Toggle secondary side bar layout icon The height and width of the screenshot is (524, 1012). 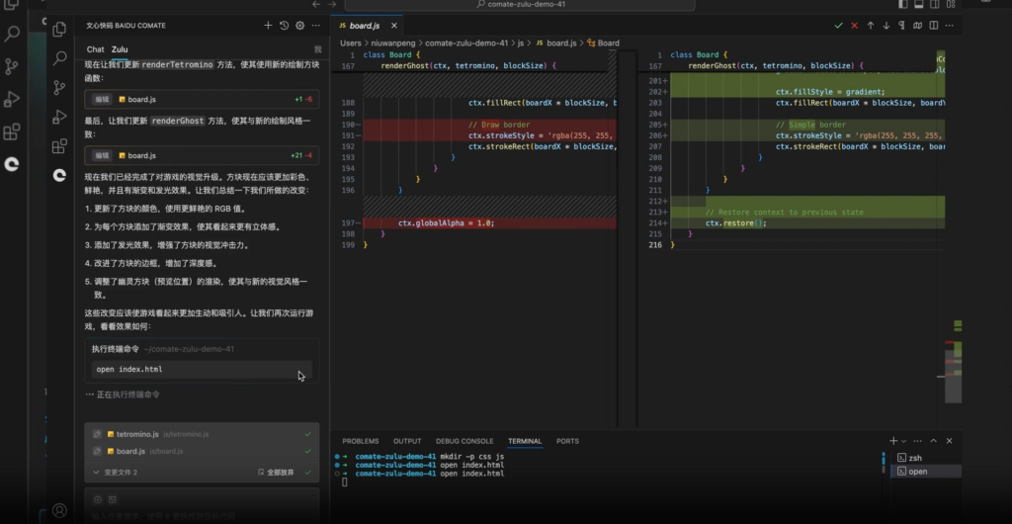(x=935, y=4)
